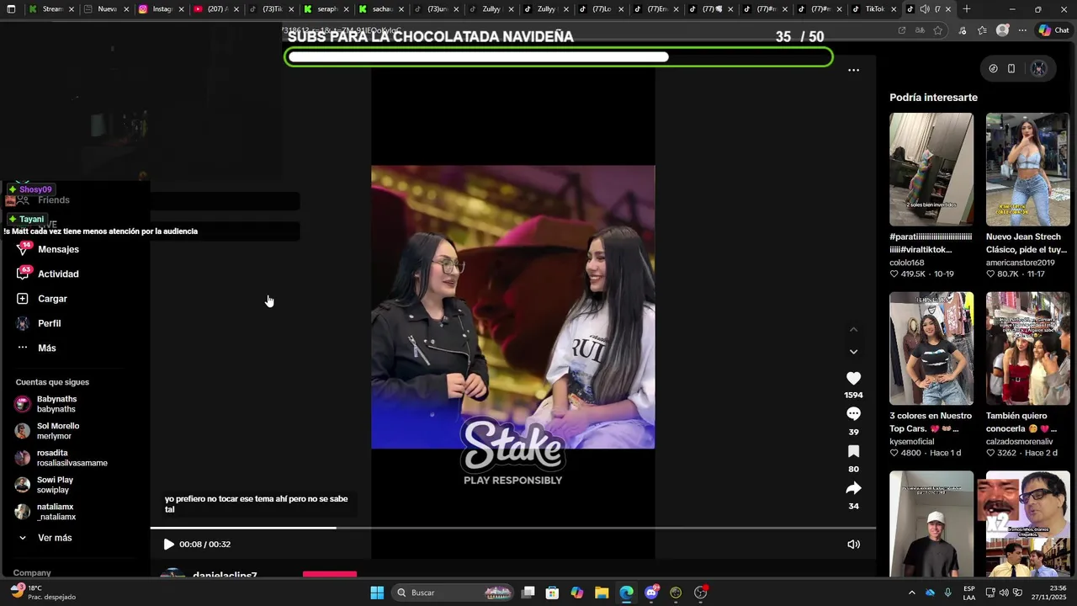Add page to favorites star icon

(938, 30)
